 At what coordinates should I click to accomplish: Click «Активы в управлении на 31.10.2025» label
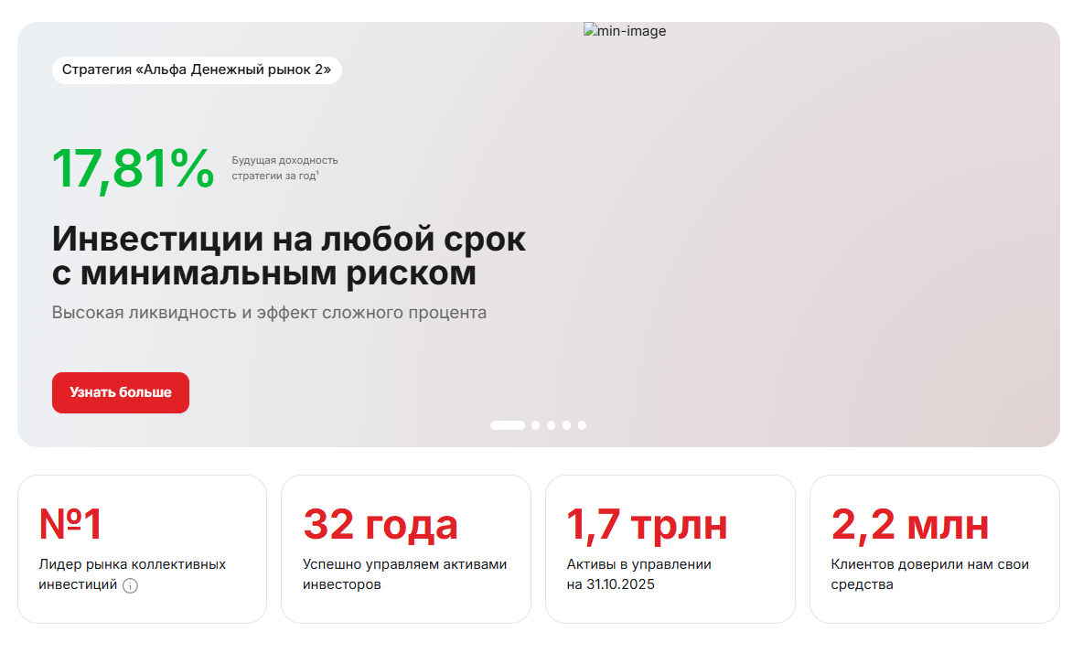click(x=638, y=573)
